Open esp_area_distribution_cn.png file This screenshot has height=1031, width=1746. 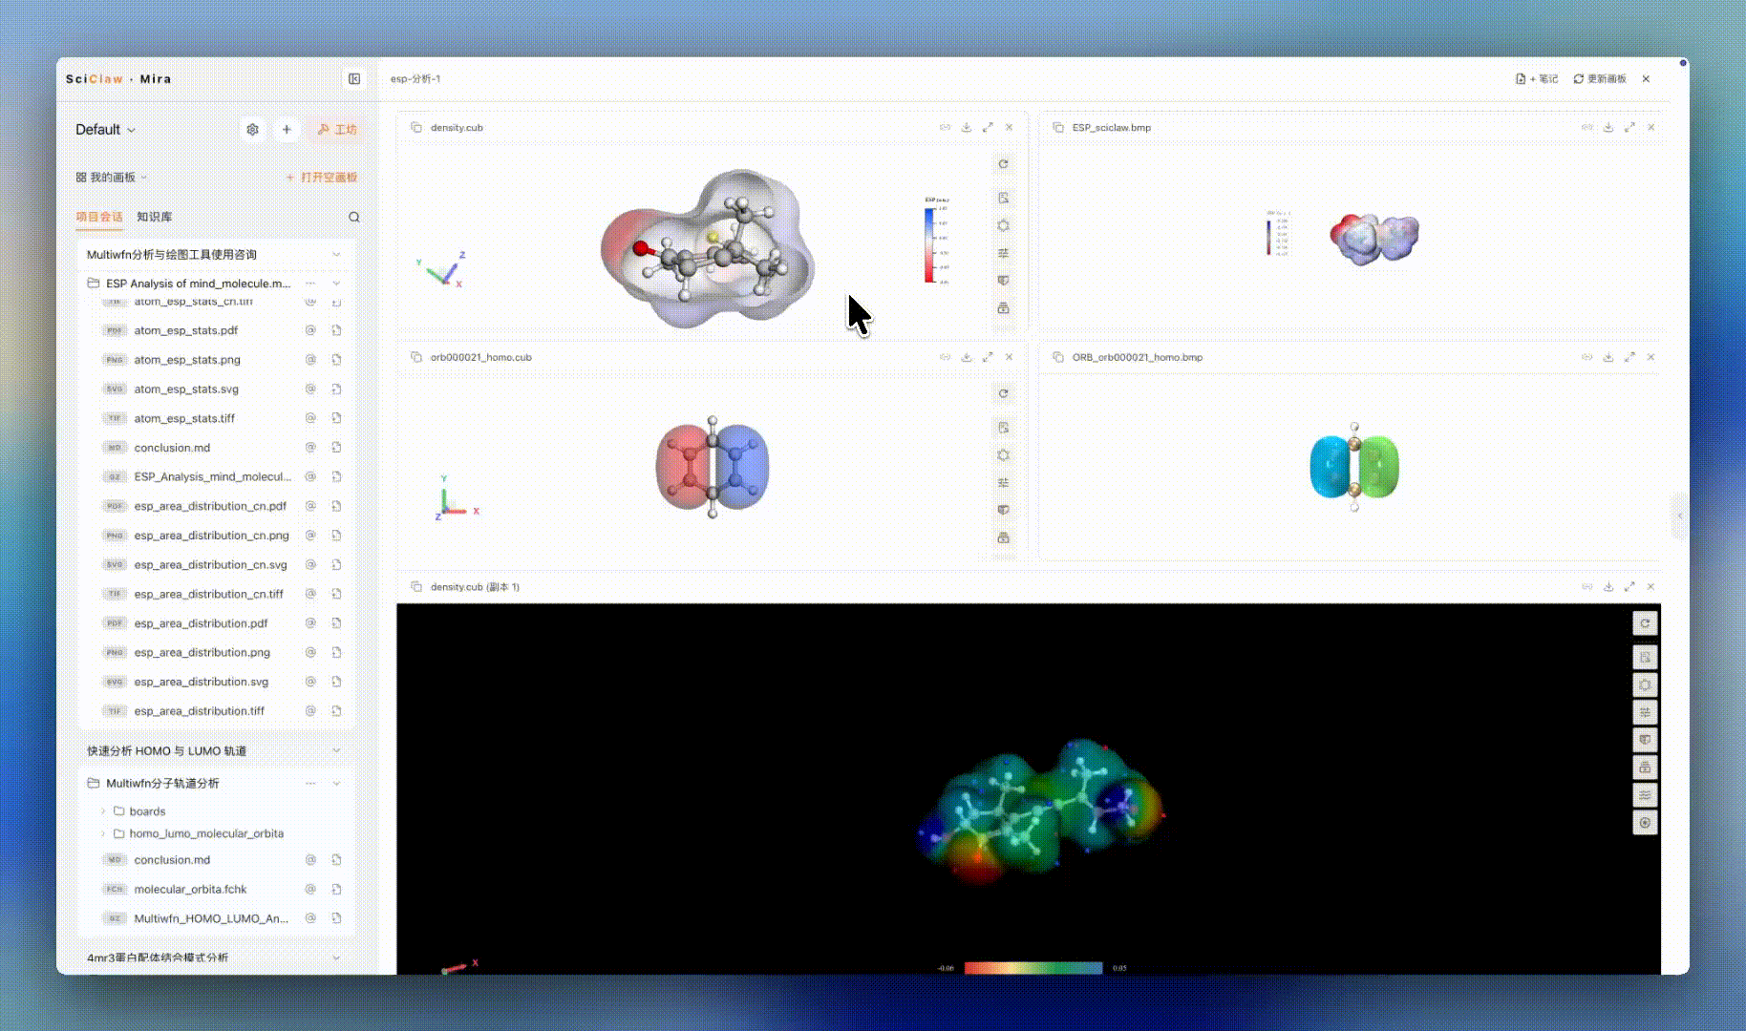[x=211, y=536]
